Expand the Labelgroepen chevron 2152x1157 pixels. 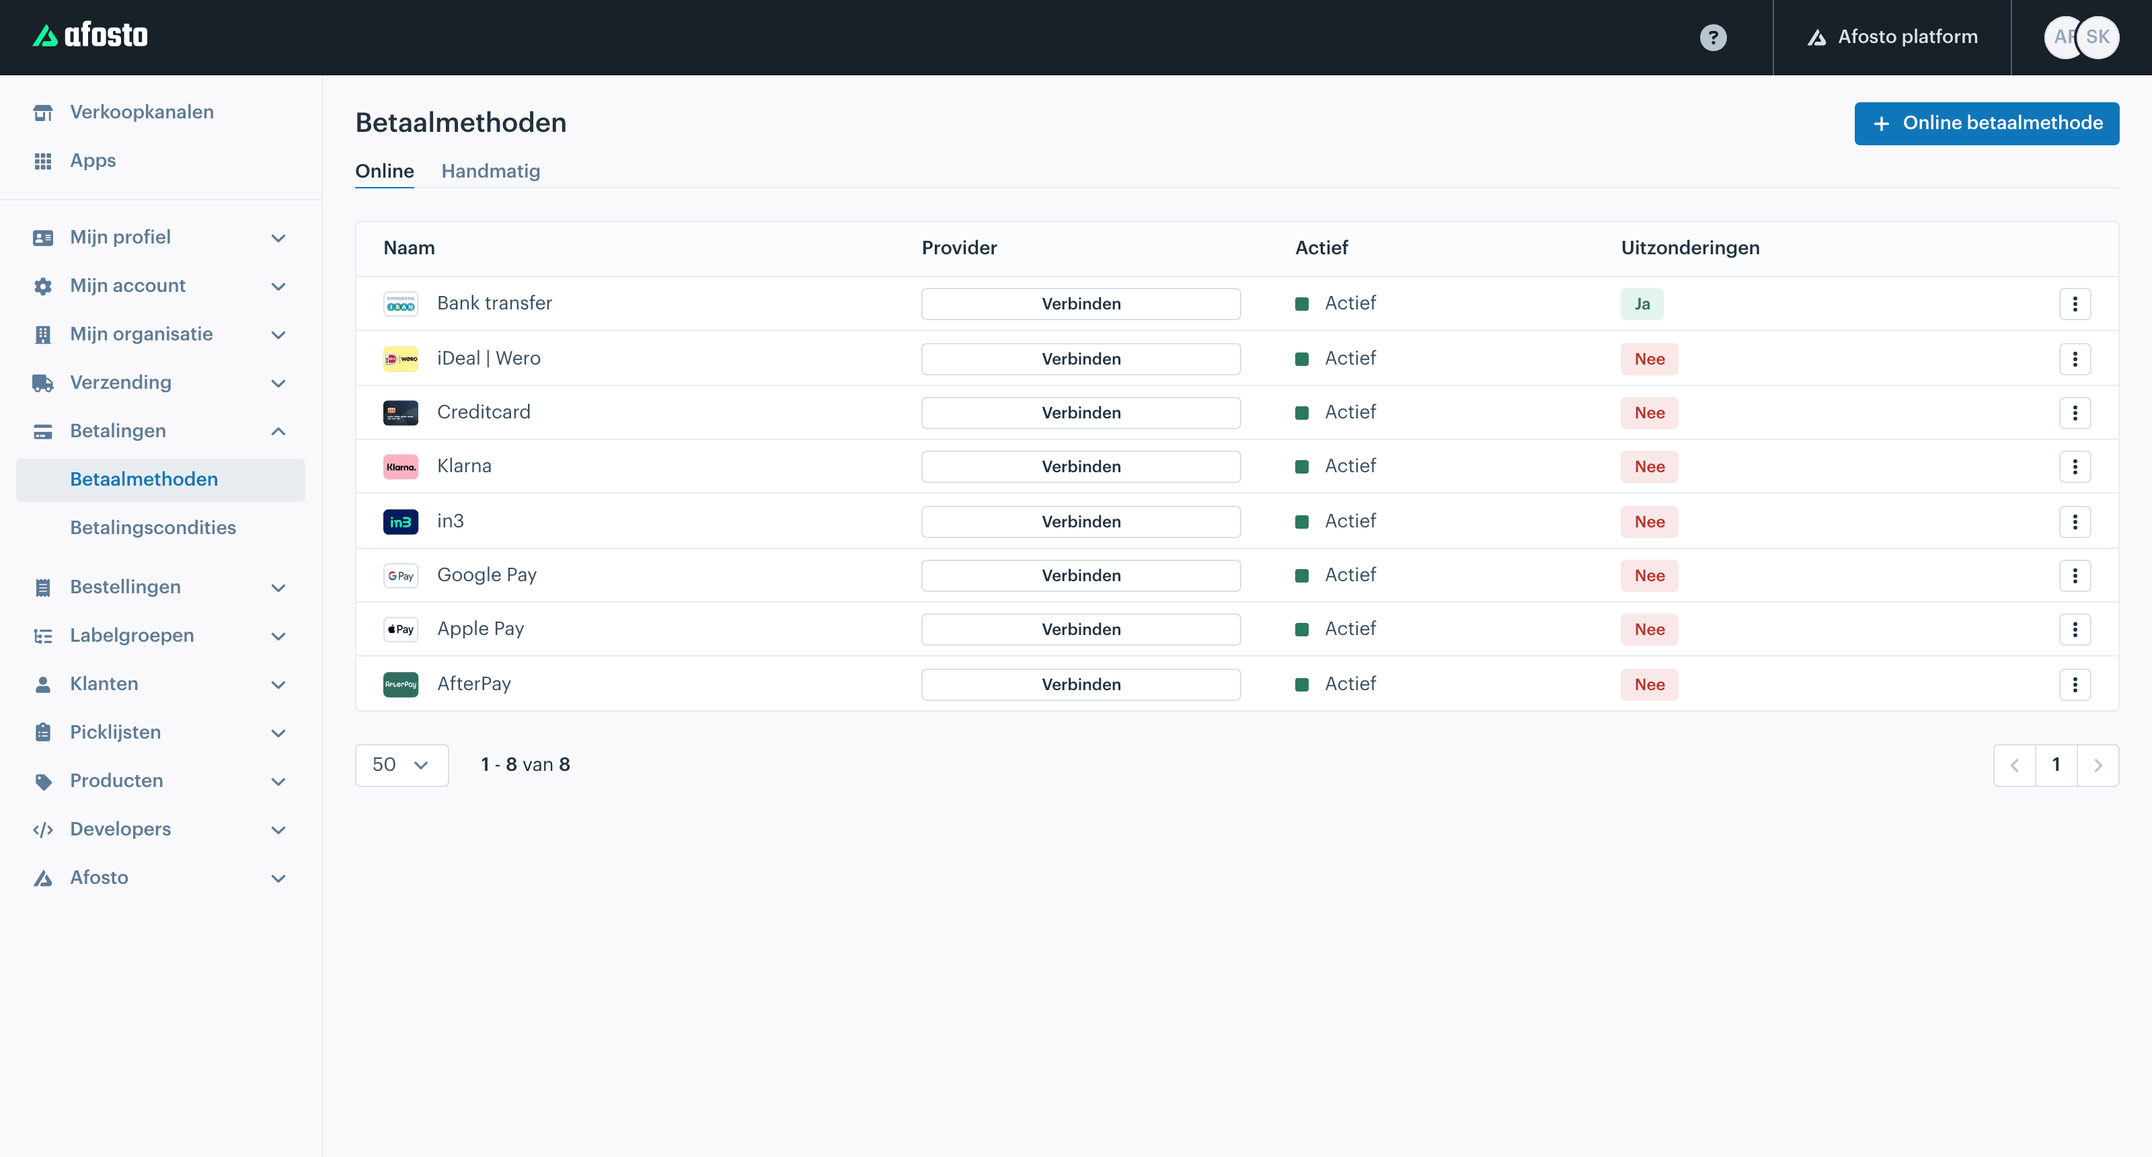click(278, 636)
